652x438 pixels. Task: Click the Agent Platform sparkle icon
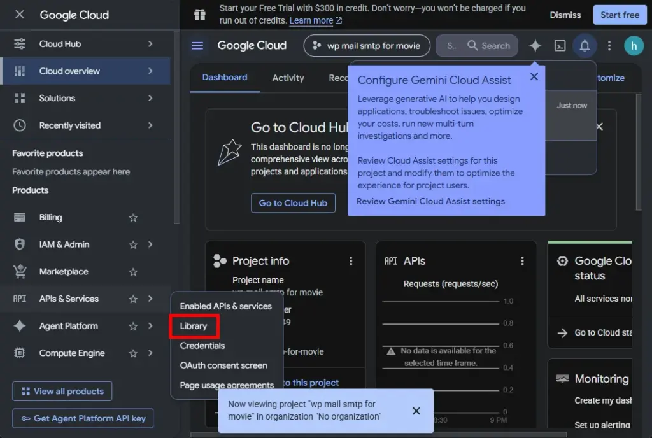point(20,326)
